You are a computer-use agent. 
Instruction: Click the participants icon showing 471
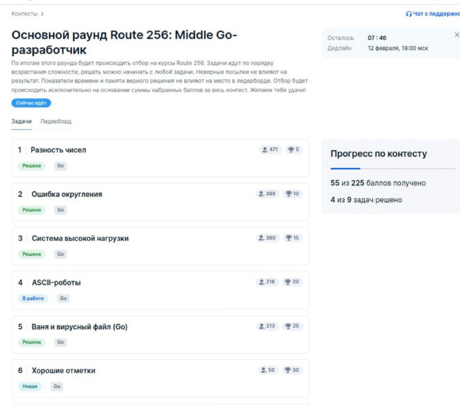coord(265,150)
